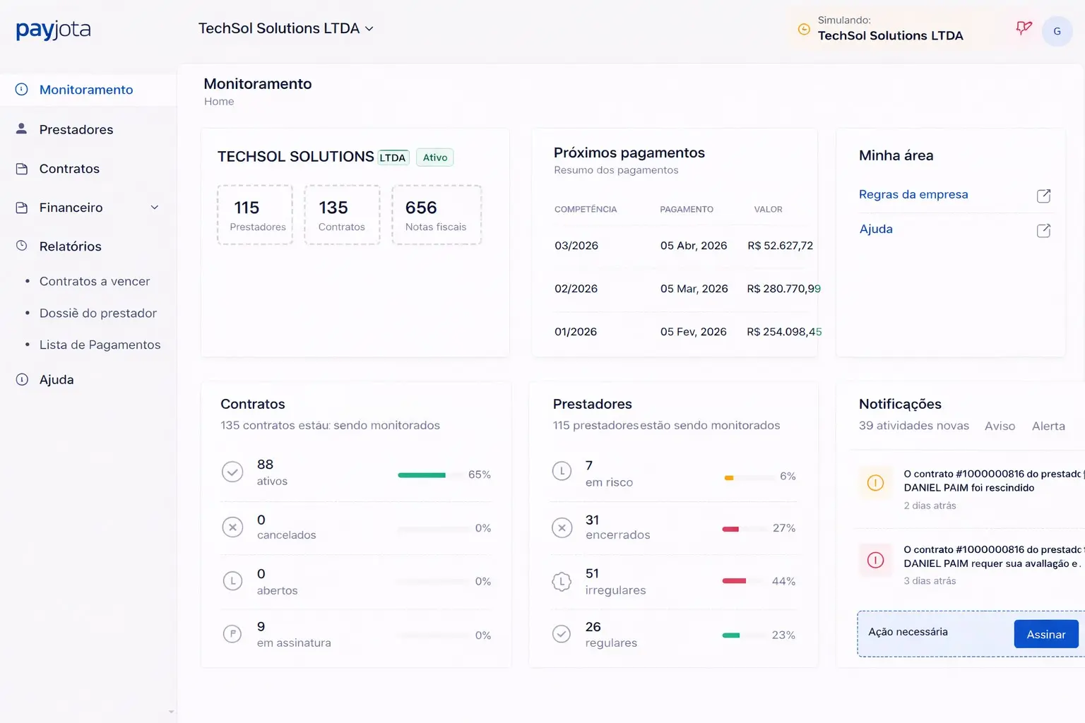The width and height of the screenshot is (1085, 723).
Task: Click the payjota logo
Action: pyautogui.click(x=53, y=30)
